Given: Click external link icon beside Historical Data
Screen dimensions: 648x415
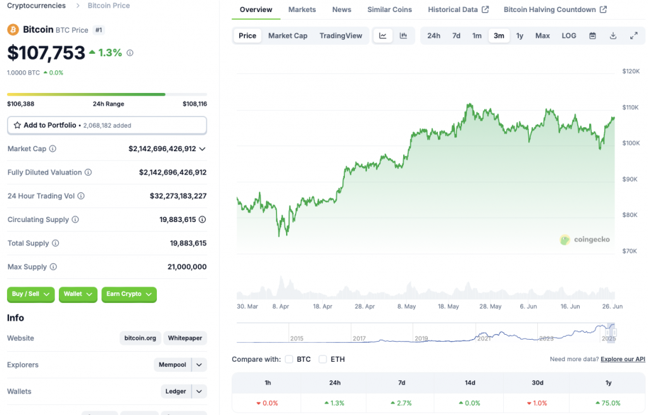Looking at the screenshot, I should pyautogui.click(x=485, y=9).
